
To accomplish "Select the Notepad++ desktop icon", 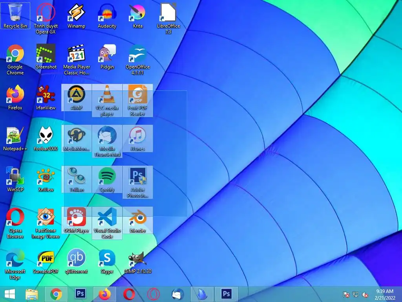I will point(15,138).
